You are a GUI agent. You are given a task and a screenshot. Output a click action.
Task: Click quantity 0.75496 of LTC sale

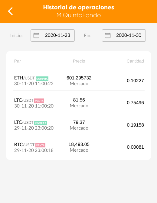[135, 103]
